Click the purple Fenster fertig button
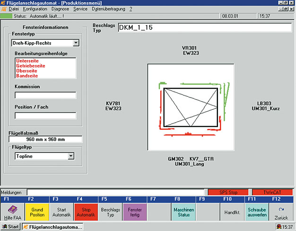 click(135, 212)
